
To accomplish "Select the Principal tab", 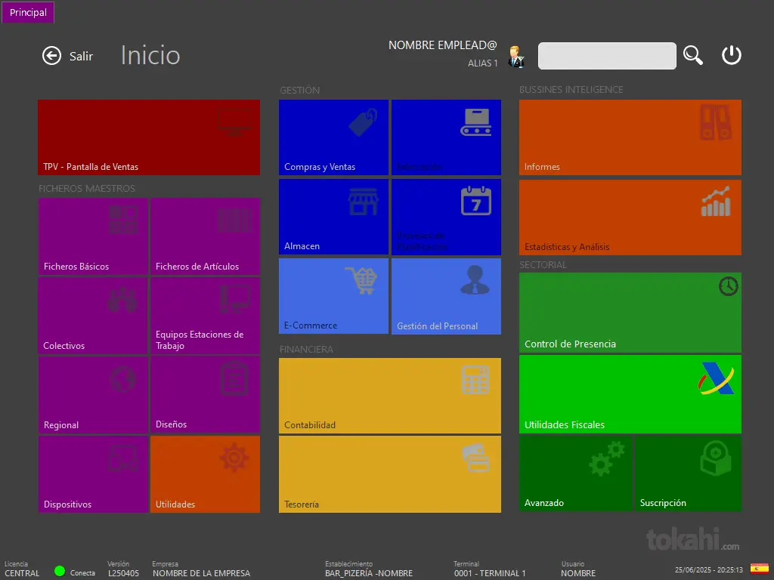I will click(x=28, y=12).
